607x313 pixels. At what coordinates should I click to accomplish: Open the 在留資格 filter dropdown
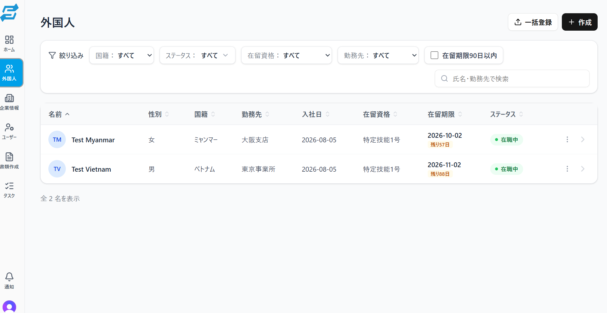tap(286, 55)
